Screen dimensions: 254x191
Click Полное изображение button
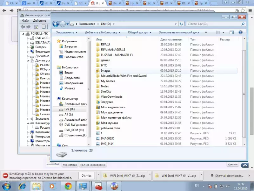(93, 165)
